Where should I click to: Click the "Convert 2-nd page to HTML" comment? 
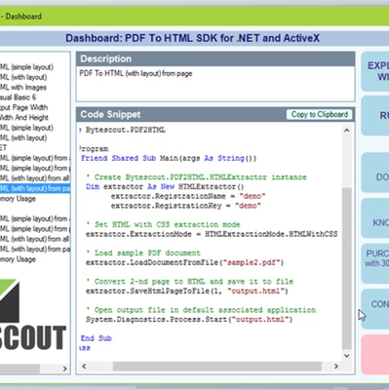click(189, 282)
